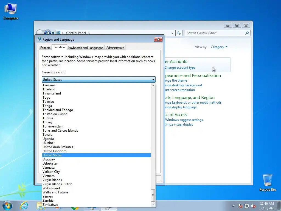Open the Computer desktop icon
Viewport: 281px width, 211px height.
coord(11,11)
